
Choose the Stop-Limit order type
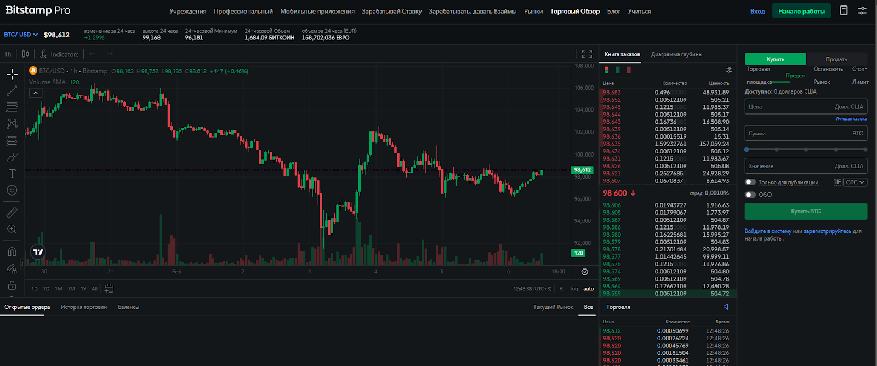pos(860,76)
